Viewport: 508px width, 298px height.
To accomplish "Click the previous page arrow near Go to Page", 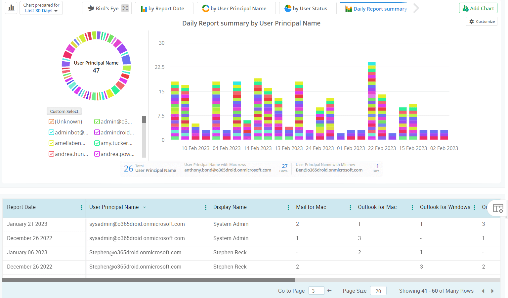I will [x=329, y=290].
